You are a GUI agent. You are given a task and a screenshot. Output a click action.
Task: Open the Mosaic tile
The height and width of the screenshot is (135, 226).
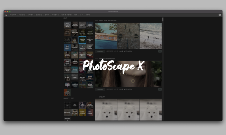tap(67, 77)
